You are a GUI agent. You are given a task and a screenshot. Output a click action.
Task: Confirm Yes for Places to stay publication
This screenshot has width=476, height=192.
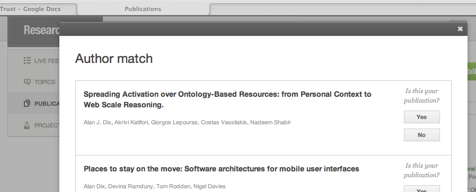(x=421, y=189)
